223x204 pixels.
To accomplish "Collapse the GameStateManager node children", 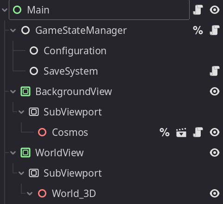I will (13, 30).
